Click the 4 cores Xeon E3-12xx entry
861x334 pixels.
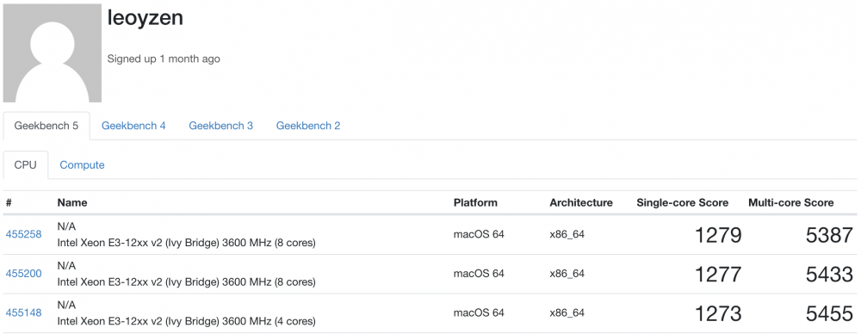point(186,321)
